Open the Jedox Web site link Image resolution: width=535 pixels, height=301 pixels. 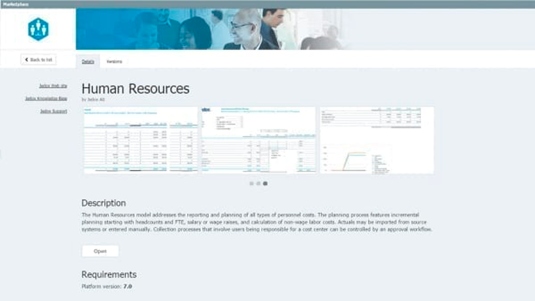click(x=53, y=86)
